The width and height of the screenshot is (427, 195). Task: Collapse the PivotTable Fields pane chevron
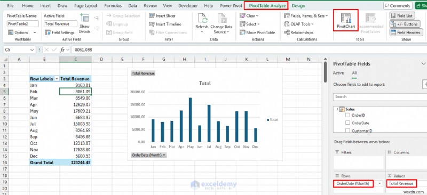click(x=423, y=63)
